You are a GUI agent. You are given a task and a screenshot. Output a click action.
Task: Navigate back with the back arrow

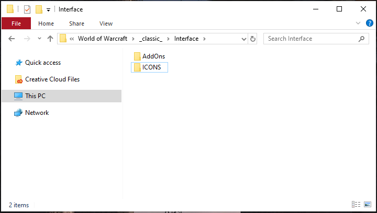(12, 39)
